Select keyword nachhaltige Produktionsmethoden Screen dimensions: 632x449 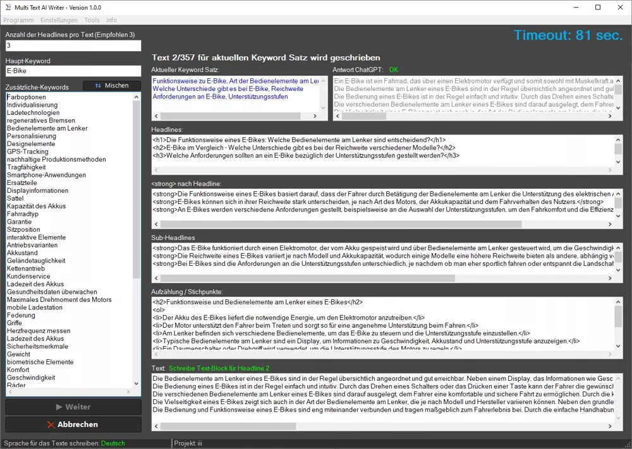(x=56, y=160)
